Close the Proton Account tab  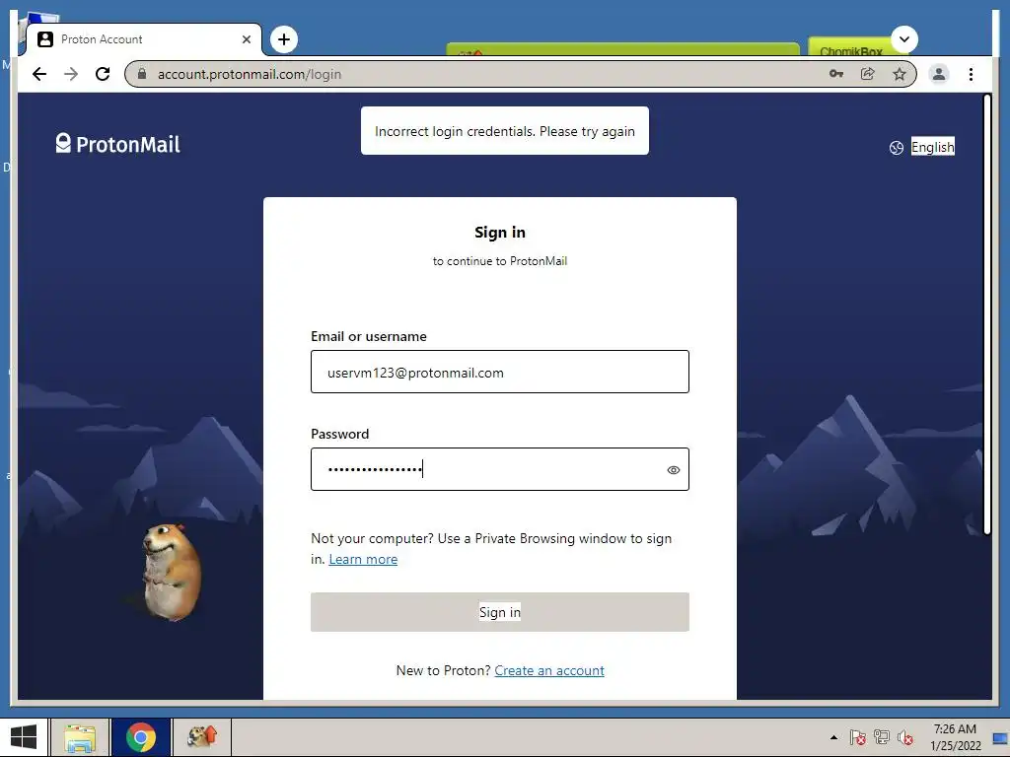(246, 39)
